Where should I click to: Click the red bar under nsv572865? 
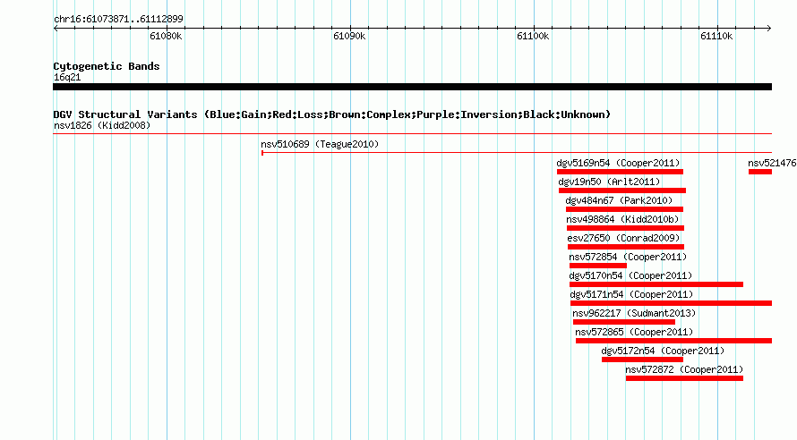(x=673, y=341)
